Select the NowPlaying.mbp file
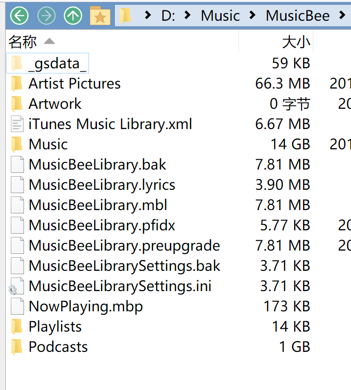 pyautogui.click(x=85, y=307)
